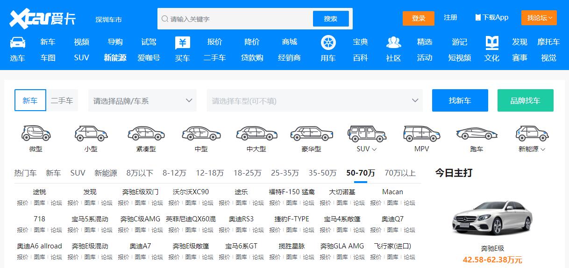
Task: Click 报价 under 途锐
Action: 22,203
